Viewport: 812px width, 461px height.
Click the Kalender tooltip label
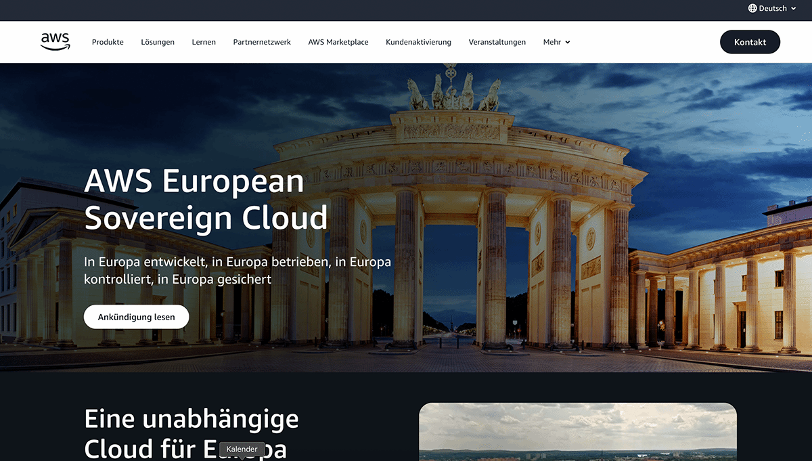pos(242,449)
